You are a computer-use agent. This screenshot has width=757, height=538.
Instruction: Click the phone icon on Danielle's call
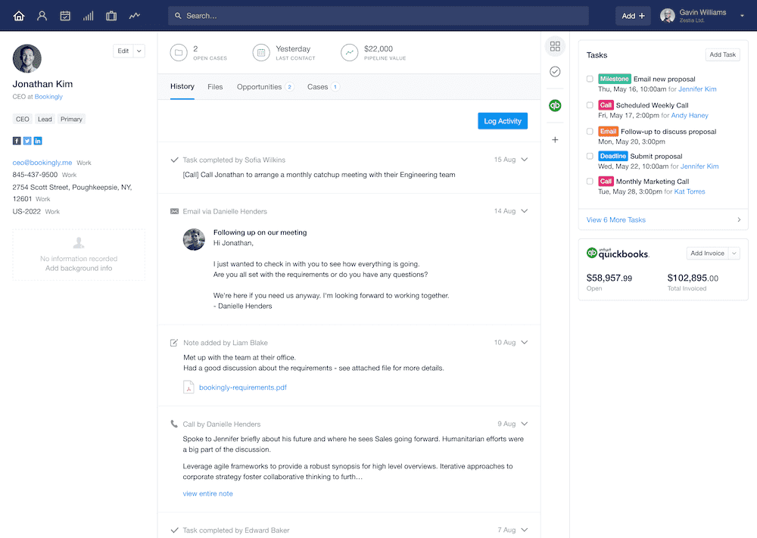coord(174,424)
